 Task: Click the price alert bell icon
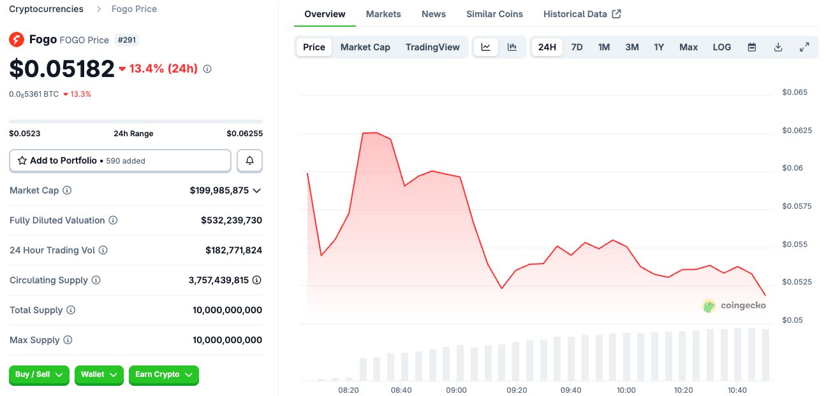click(x=249, y=161)
